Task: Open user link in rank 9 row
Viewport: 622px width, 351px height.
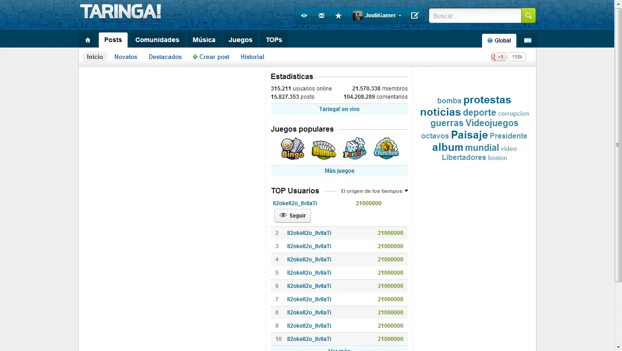Action: pyautogui.click(x=309, y=326)
